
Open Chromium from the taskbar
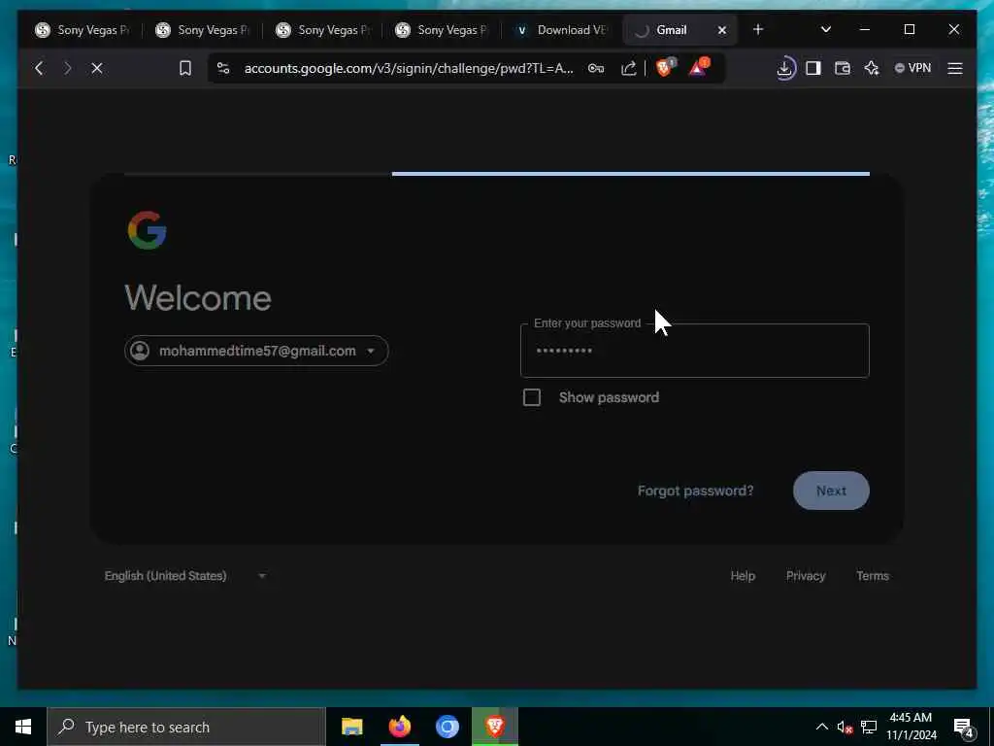447,727
